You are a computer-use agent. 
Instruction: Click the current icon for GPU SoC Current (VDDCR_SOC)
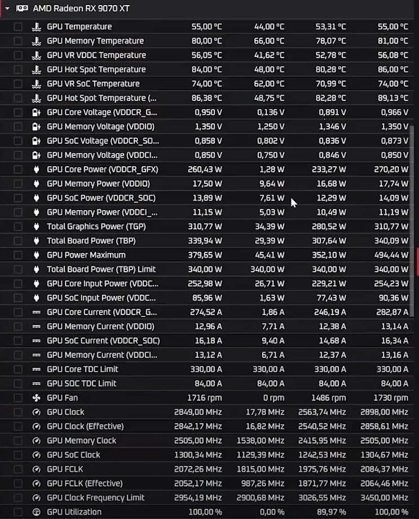click(x=37, y=340)
